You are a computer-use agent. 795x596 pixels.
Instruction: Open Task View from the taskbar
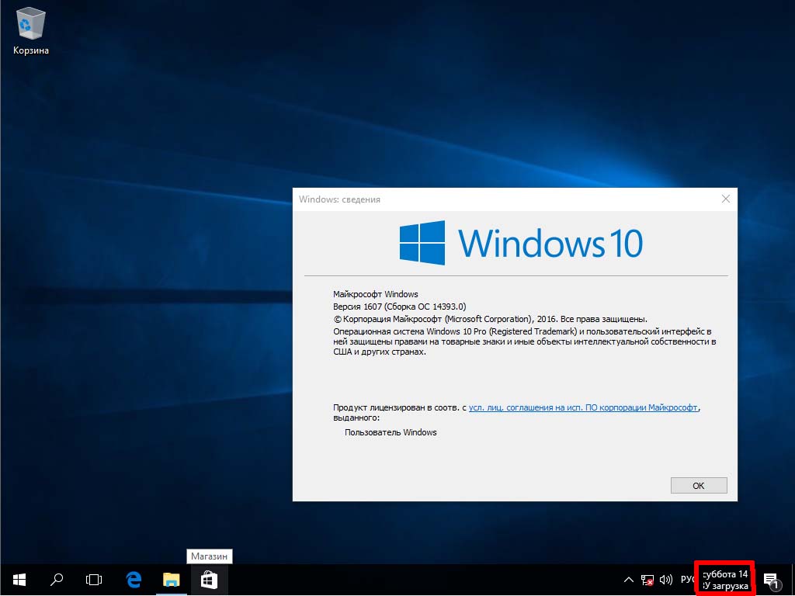[x=94, y=579]
